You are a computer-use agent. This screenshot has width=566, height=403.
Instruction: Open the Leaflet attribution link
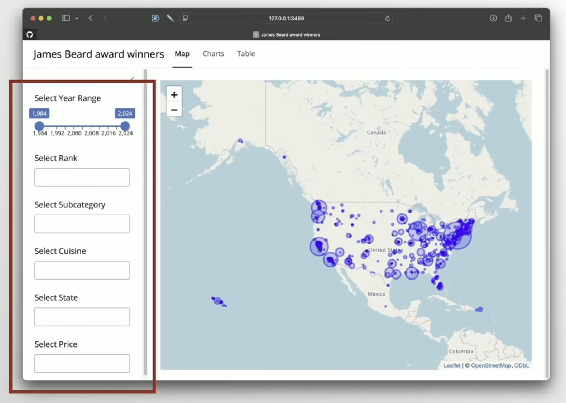coord(452,365)
